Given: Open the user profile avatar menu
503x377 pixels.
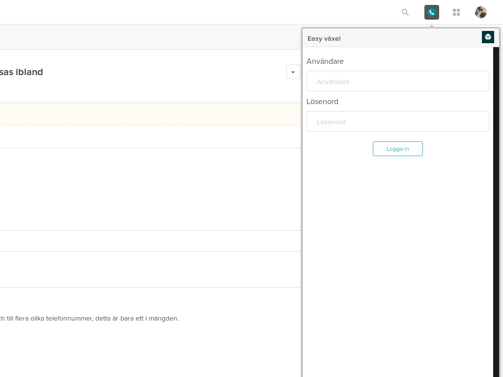Looking at the screenshot, I should (x=481, y=12).
